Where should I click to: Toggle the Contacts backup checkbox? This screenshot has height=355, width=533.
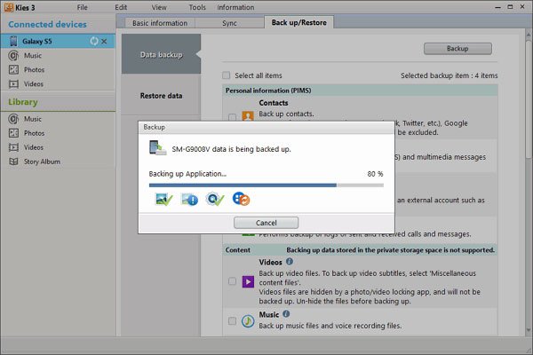pyautogui.click(x=232, y=117)
